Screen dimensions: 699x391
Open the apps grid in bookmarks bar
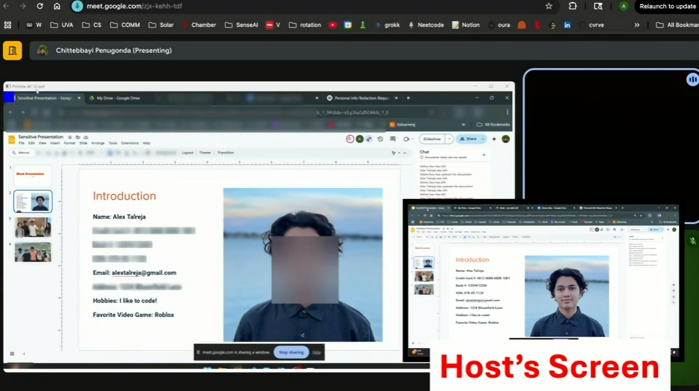tap(7, 25)
